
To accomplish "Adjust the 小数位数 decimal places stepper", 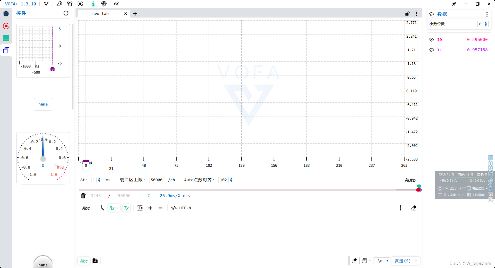I will pos(486,24).
